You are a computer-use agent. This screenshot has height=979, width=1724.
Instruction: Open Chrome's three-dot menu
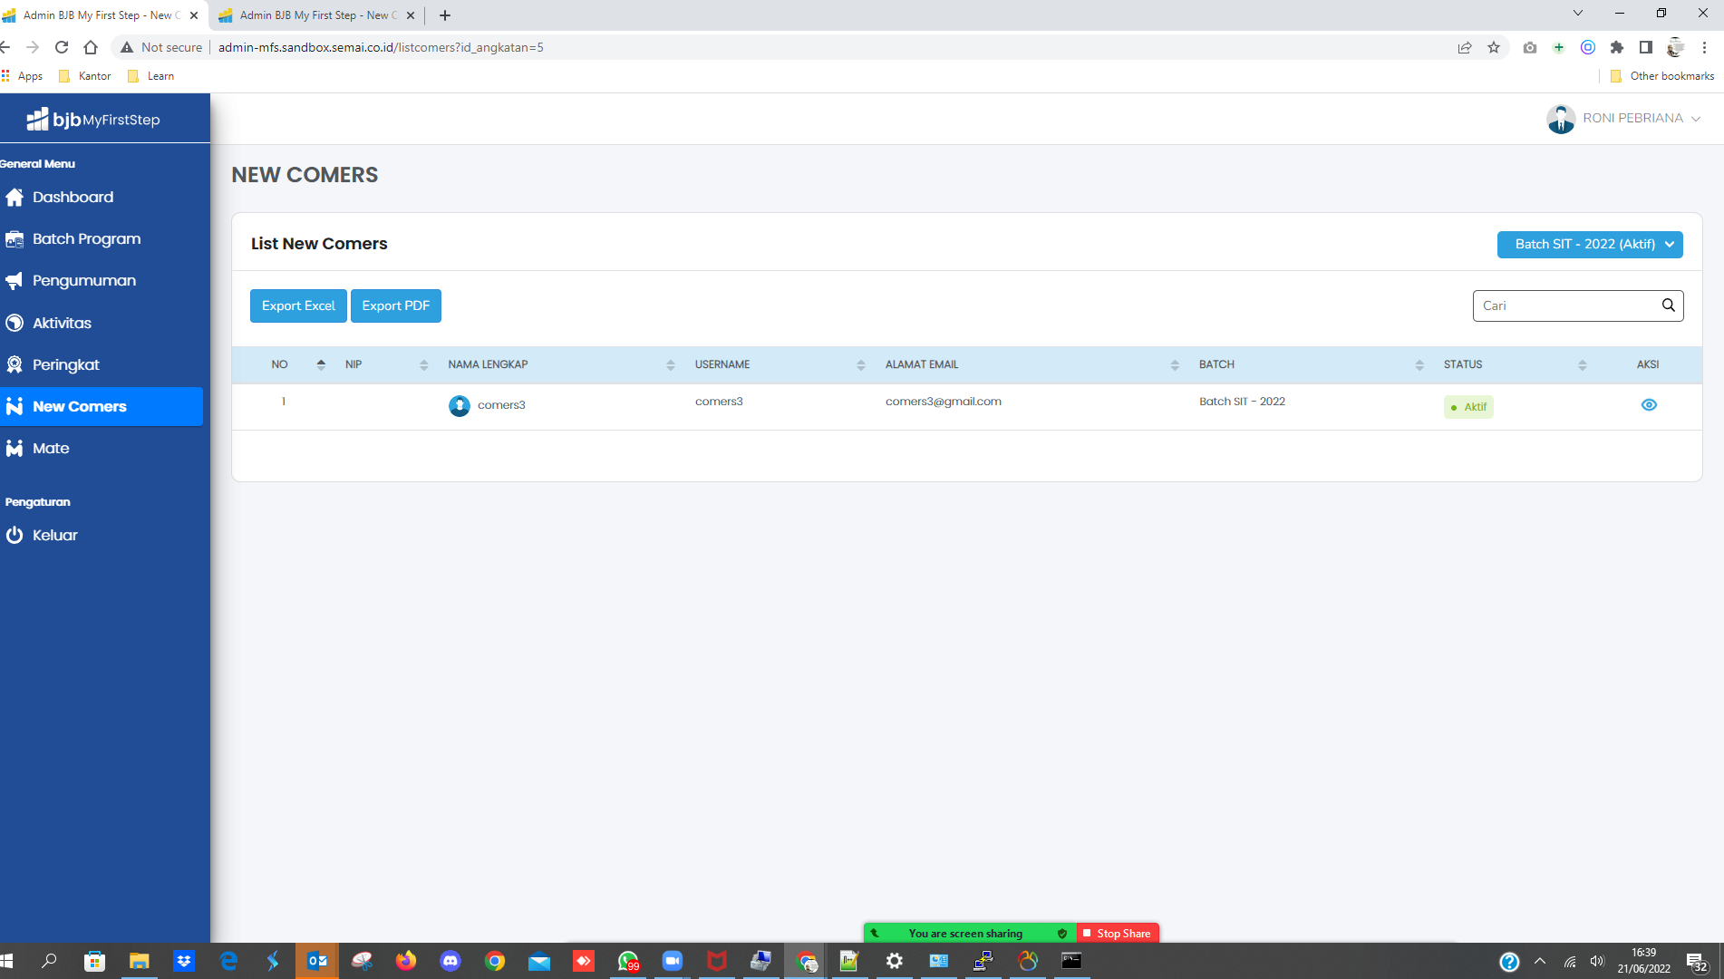(1705, 47)
